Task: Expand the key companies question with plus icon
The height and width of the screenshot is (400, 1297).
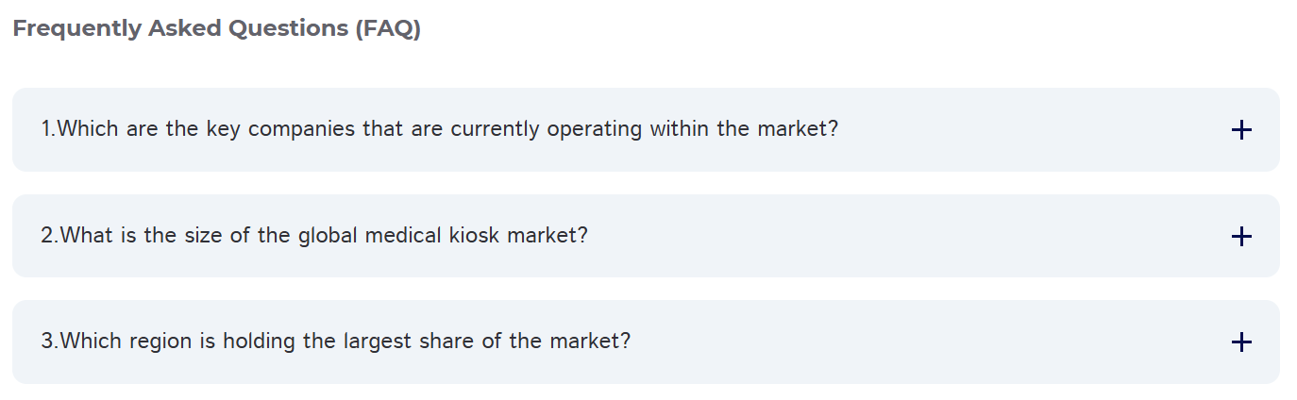Action: [1241, 130]
